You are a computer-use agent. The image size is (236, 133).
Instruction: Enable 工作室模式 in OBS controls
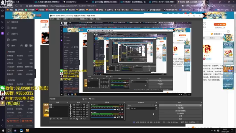pos(181,113)
